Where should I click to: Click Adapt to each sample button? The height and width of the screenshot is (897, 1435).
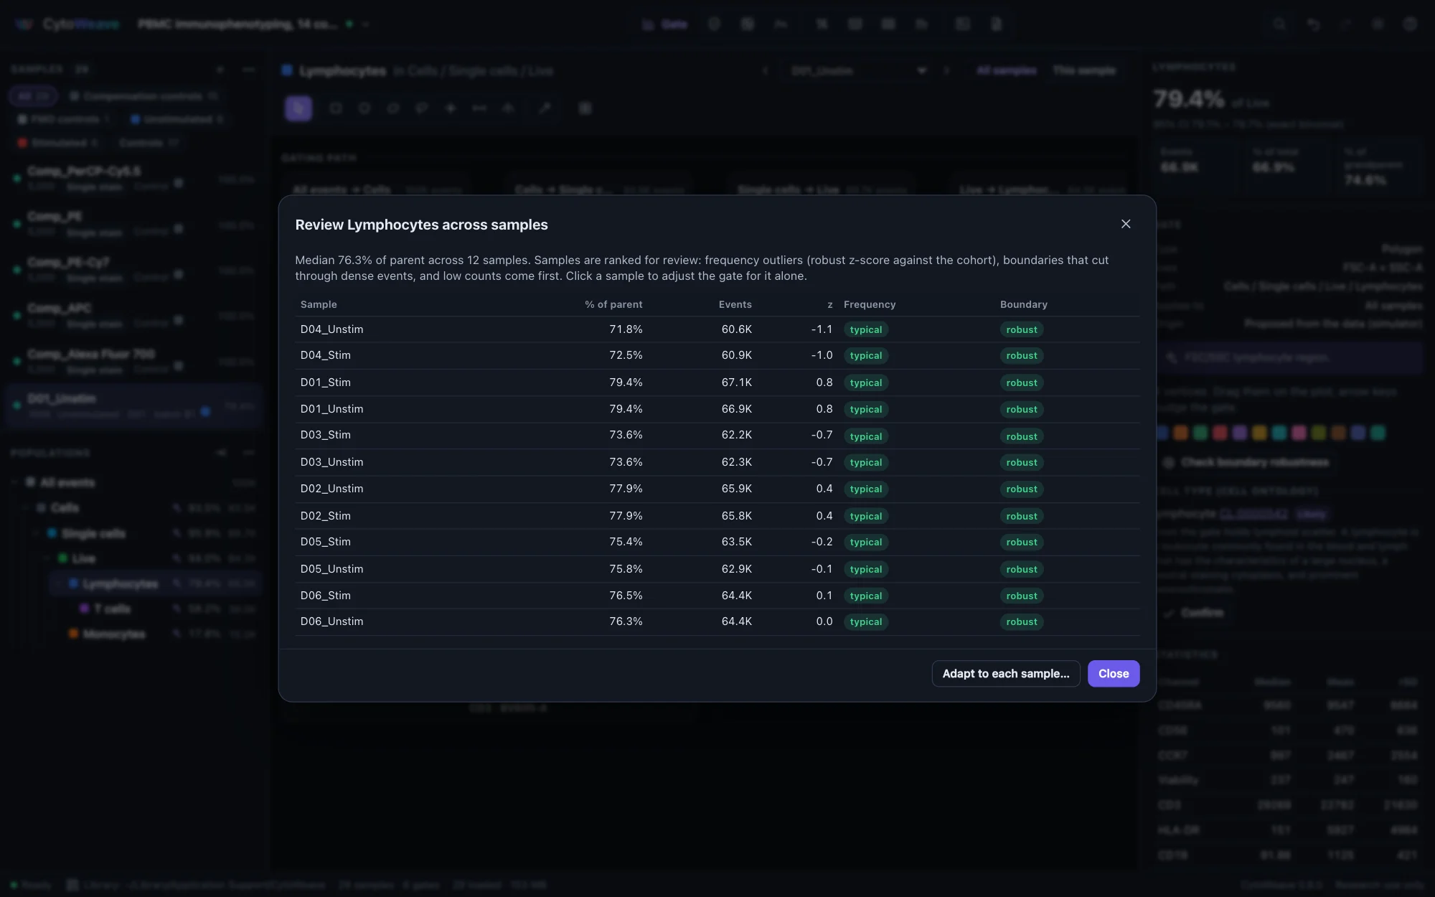[x=1006, y=674]
